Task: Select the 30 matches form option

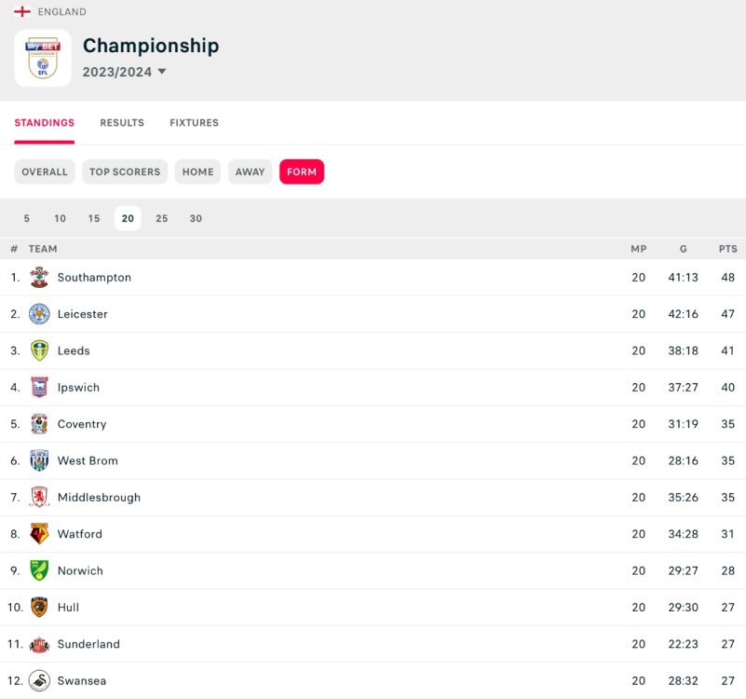Action: coord(196,219)
